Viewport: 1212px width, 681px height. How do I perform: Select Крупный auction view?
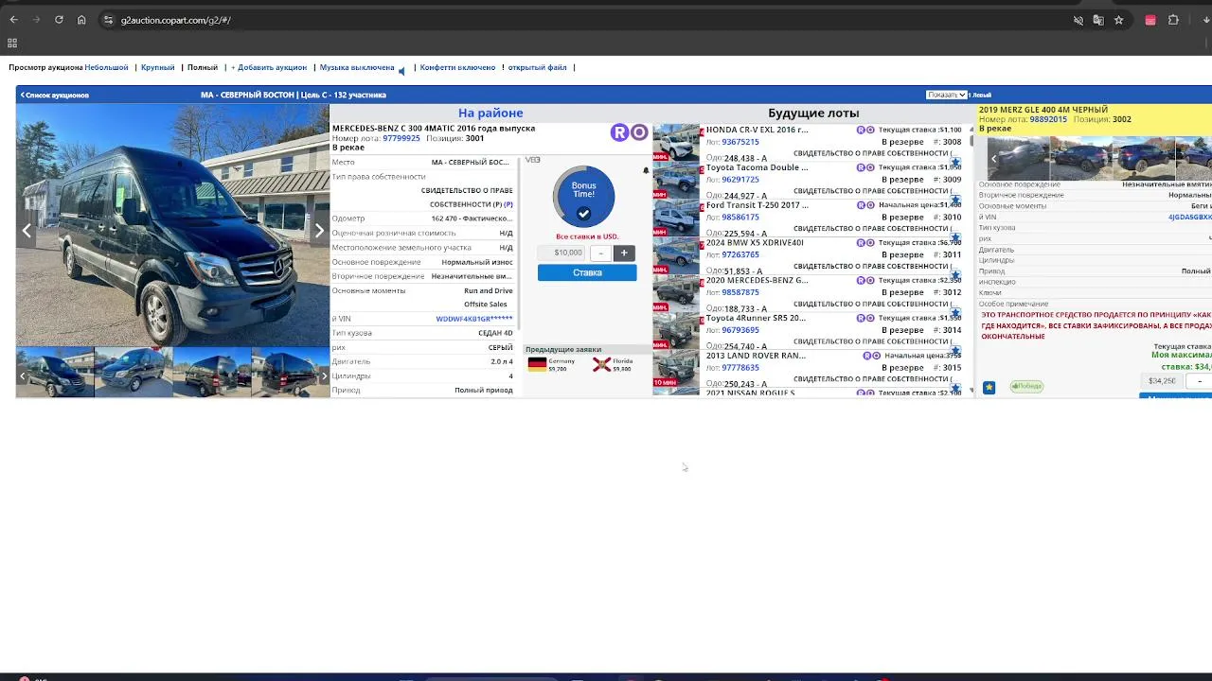click(158, 67)
